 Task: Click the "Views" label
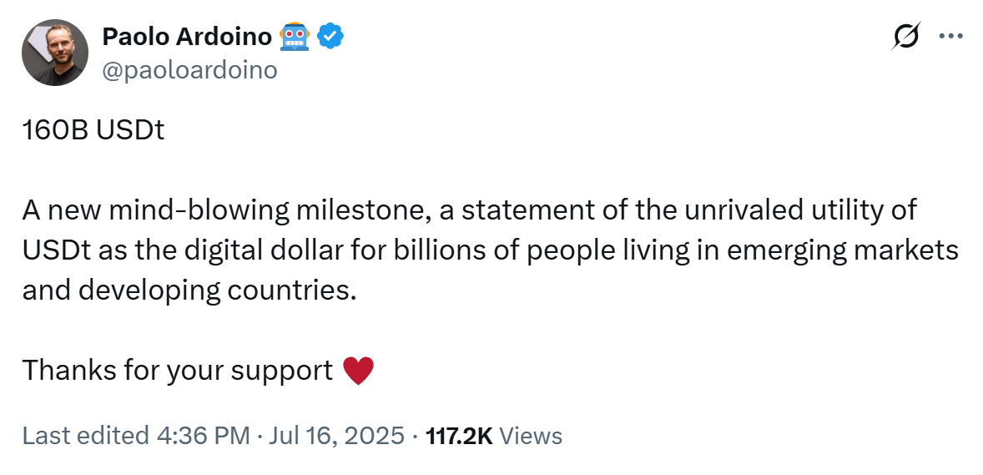click(x=530, y=436)
